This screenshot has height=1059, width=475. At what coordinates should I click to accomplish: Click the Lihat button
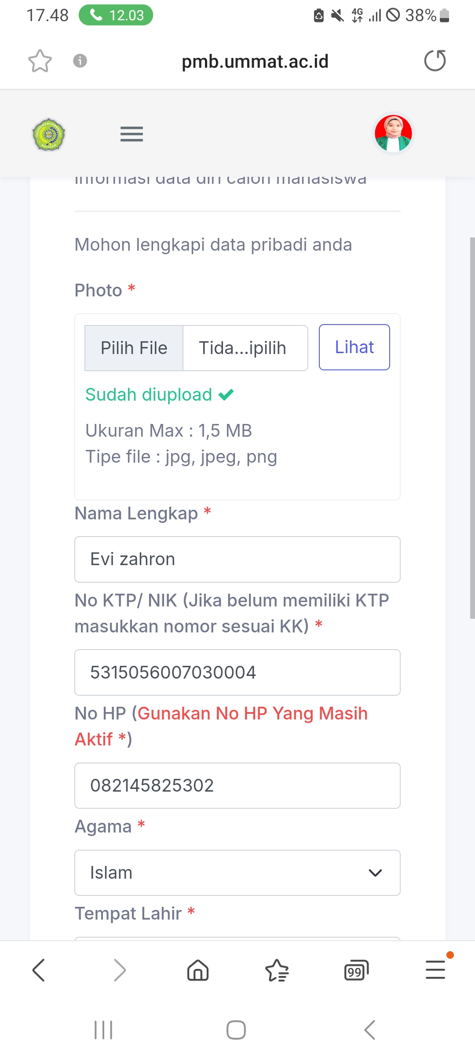pos(354,347)
